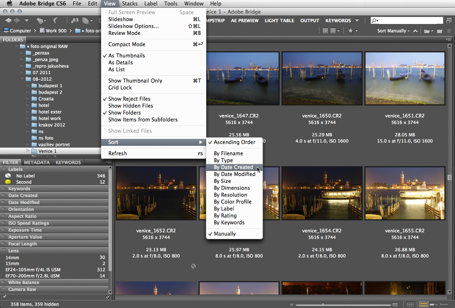Toggle Show Reject Files option
The image size is (455, 308).
(129, 99)
